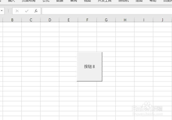This screenshot has height=120, width=172.
Task: Click the cancel X icon in formula bar
Action: (17, 11)
